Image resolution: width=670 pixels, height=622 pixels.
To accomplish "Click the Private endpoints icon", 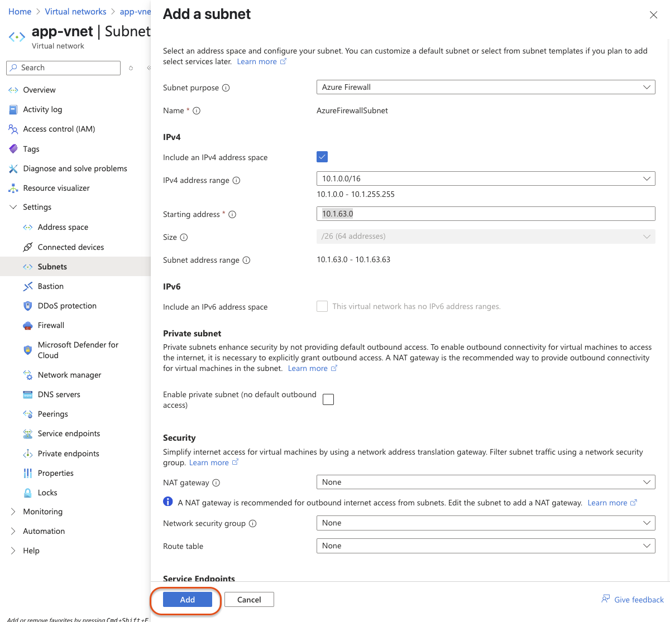I will (x=27, y=454).
